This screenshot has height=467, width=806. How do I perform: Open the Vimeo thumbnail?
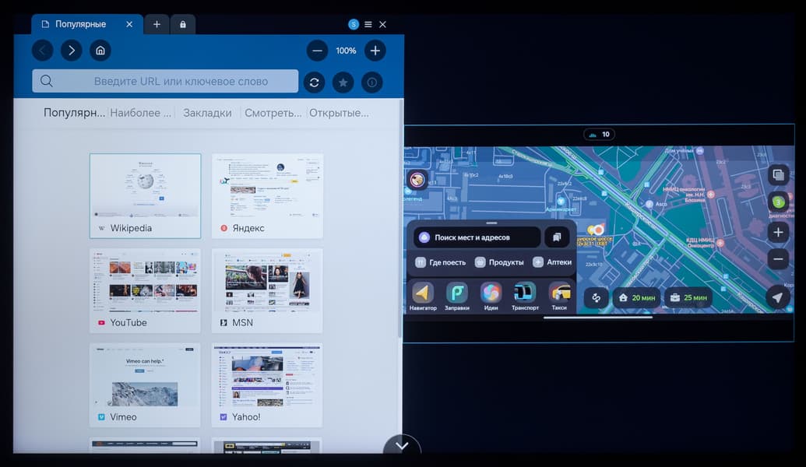point(145,385)
